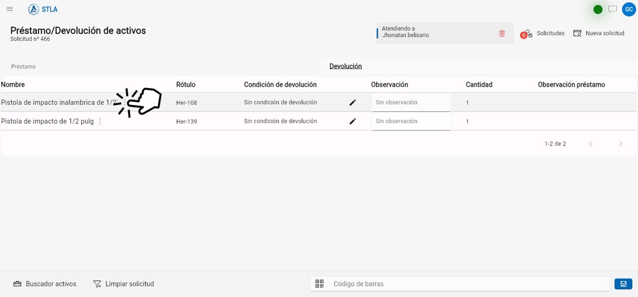
Task: Open Solicitudes list
Action: click(542, 33)
